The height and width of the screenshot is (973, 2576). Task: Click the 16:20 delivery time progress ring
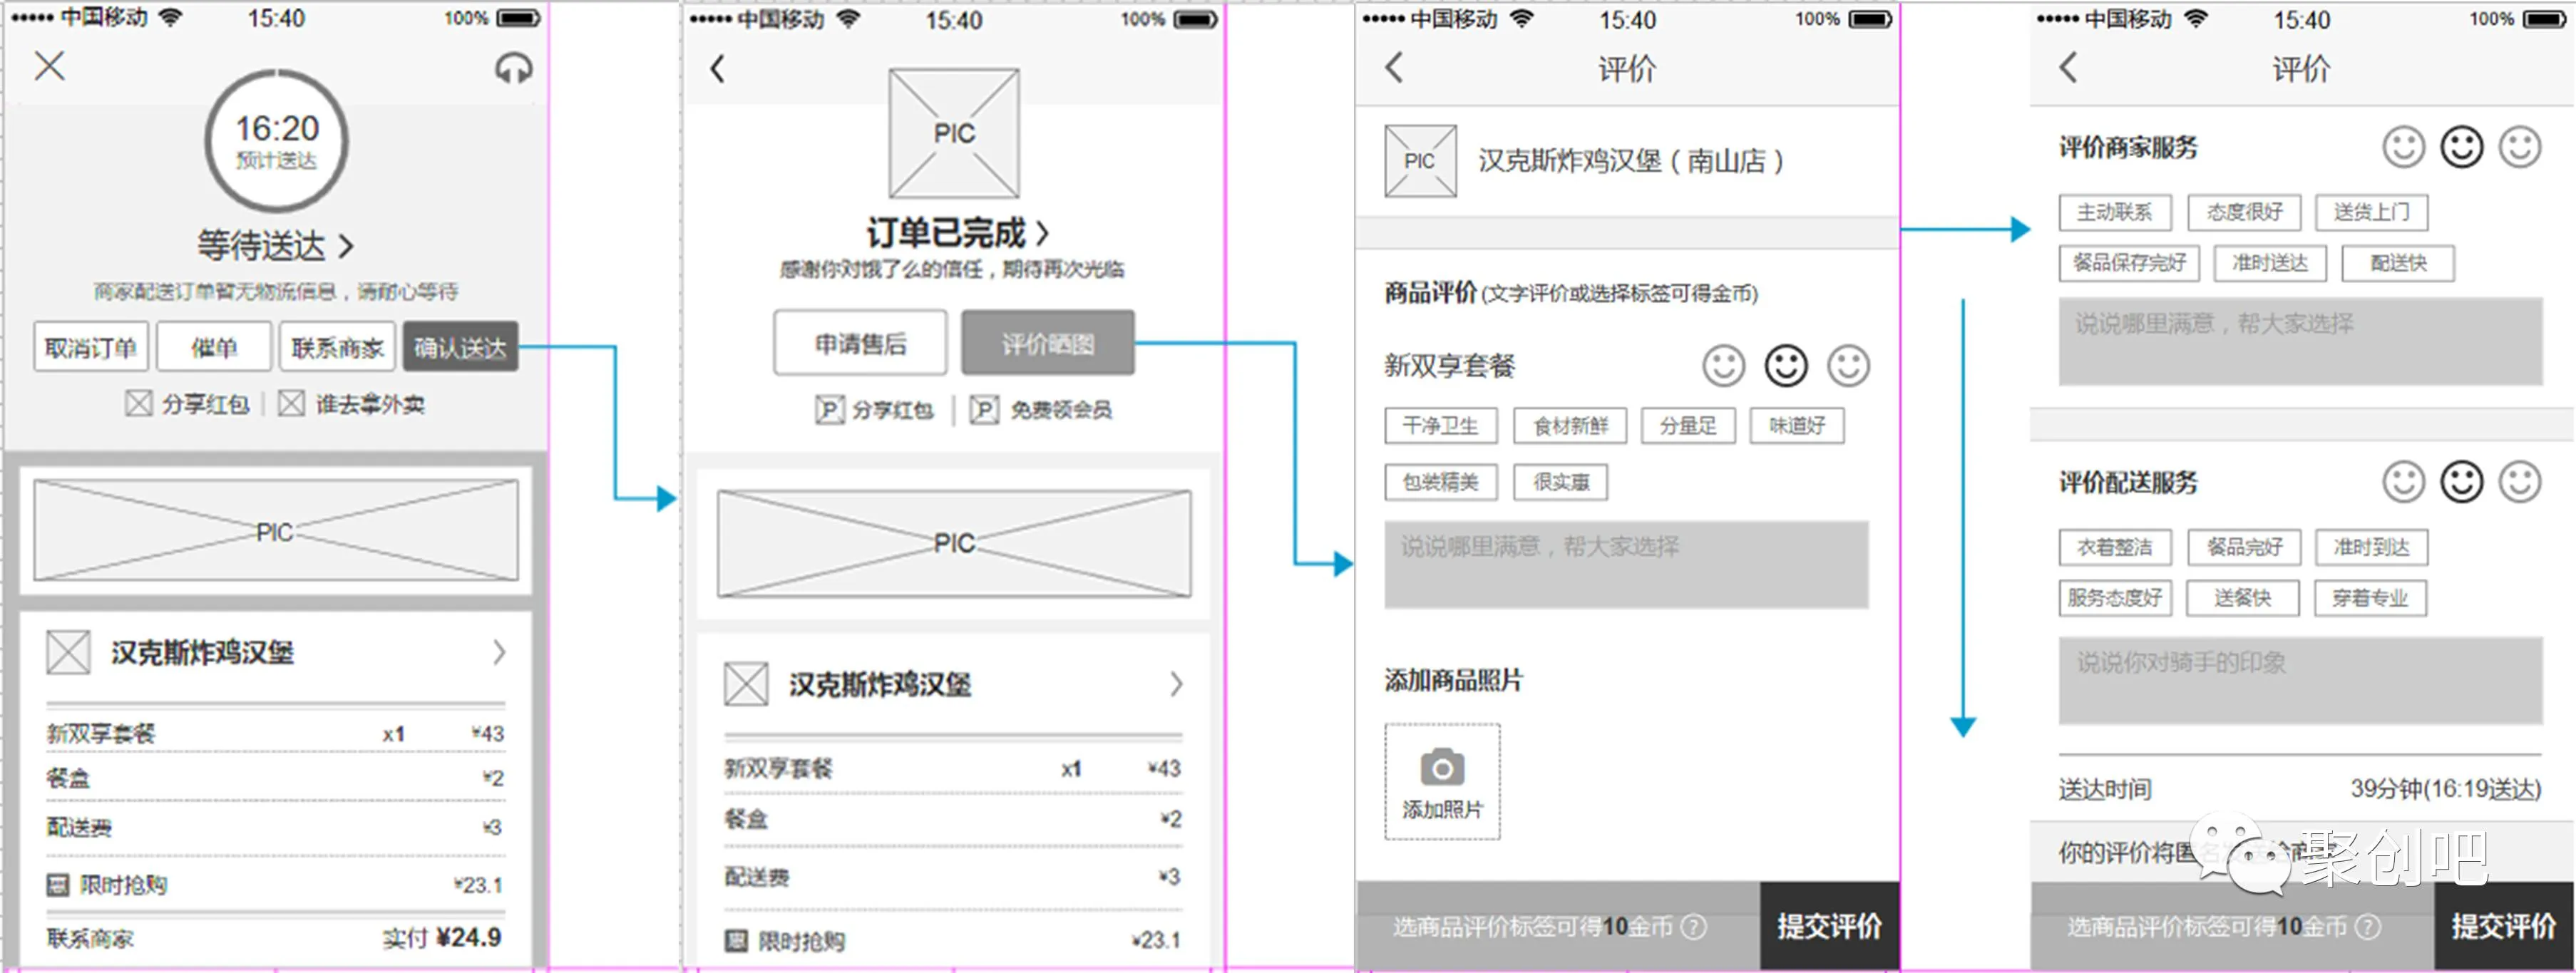276,139
